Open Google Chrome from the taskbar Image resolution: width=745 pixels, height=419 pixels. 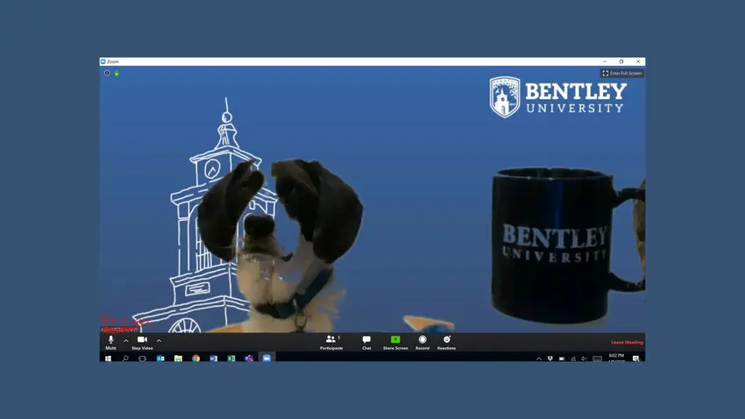click(195, 359)
